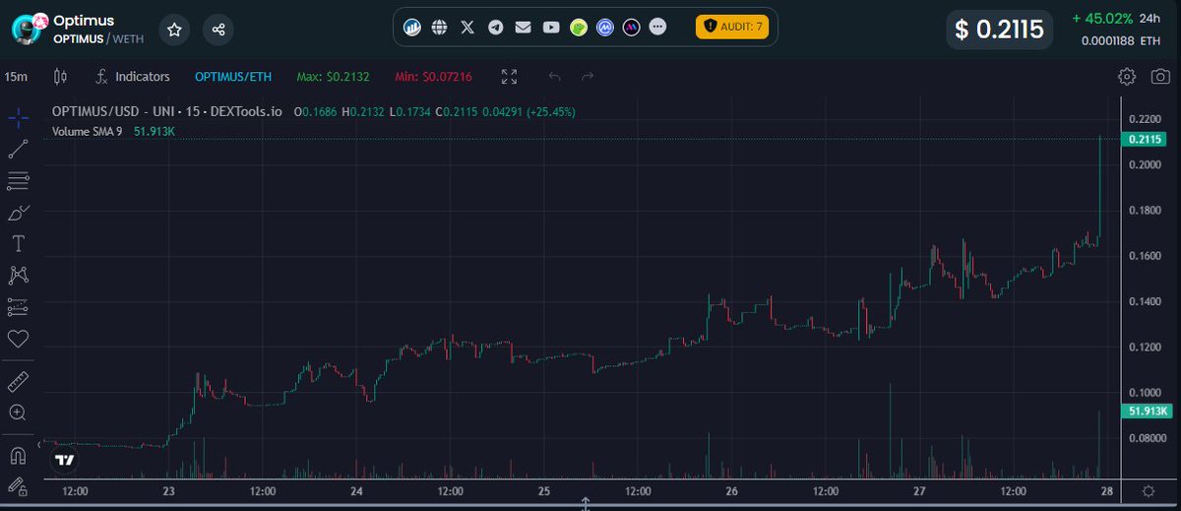Click the Max: $0.2132 label
This screenshot has width=1181, height=511.
pyautogui.click(x=333, y=76)
